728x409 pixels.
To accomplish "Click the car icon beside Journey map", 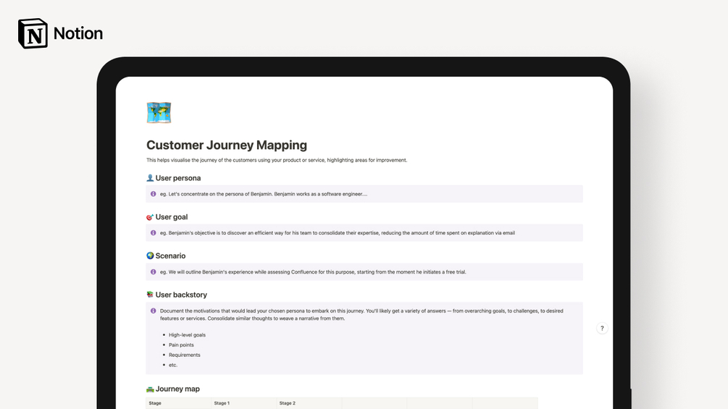I will [150, 389].
